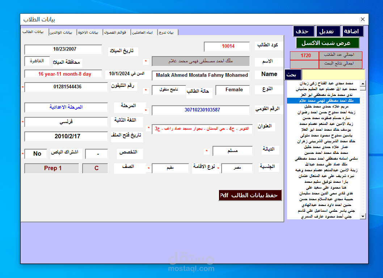Click the birth date field 10/23/2007
The height and width of the screenshot is (278, 383).
tap(63, 49)
